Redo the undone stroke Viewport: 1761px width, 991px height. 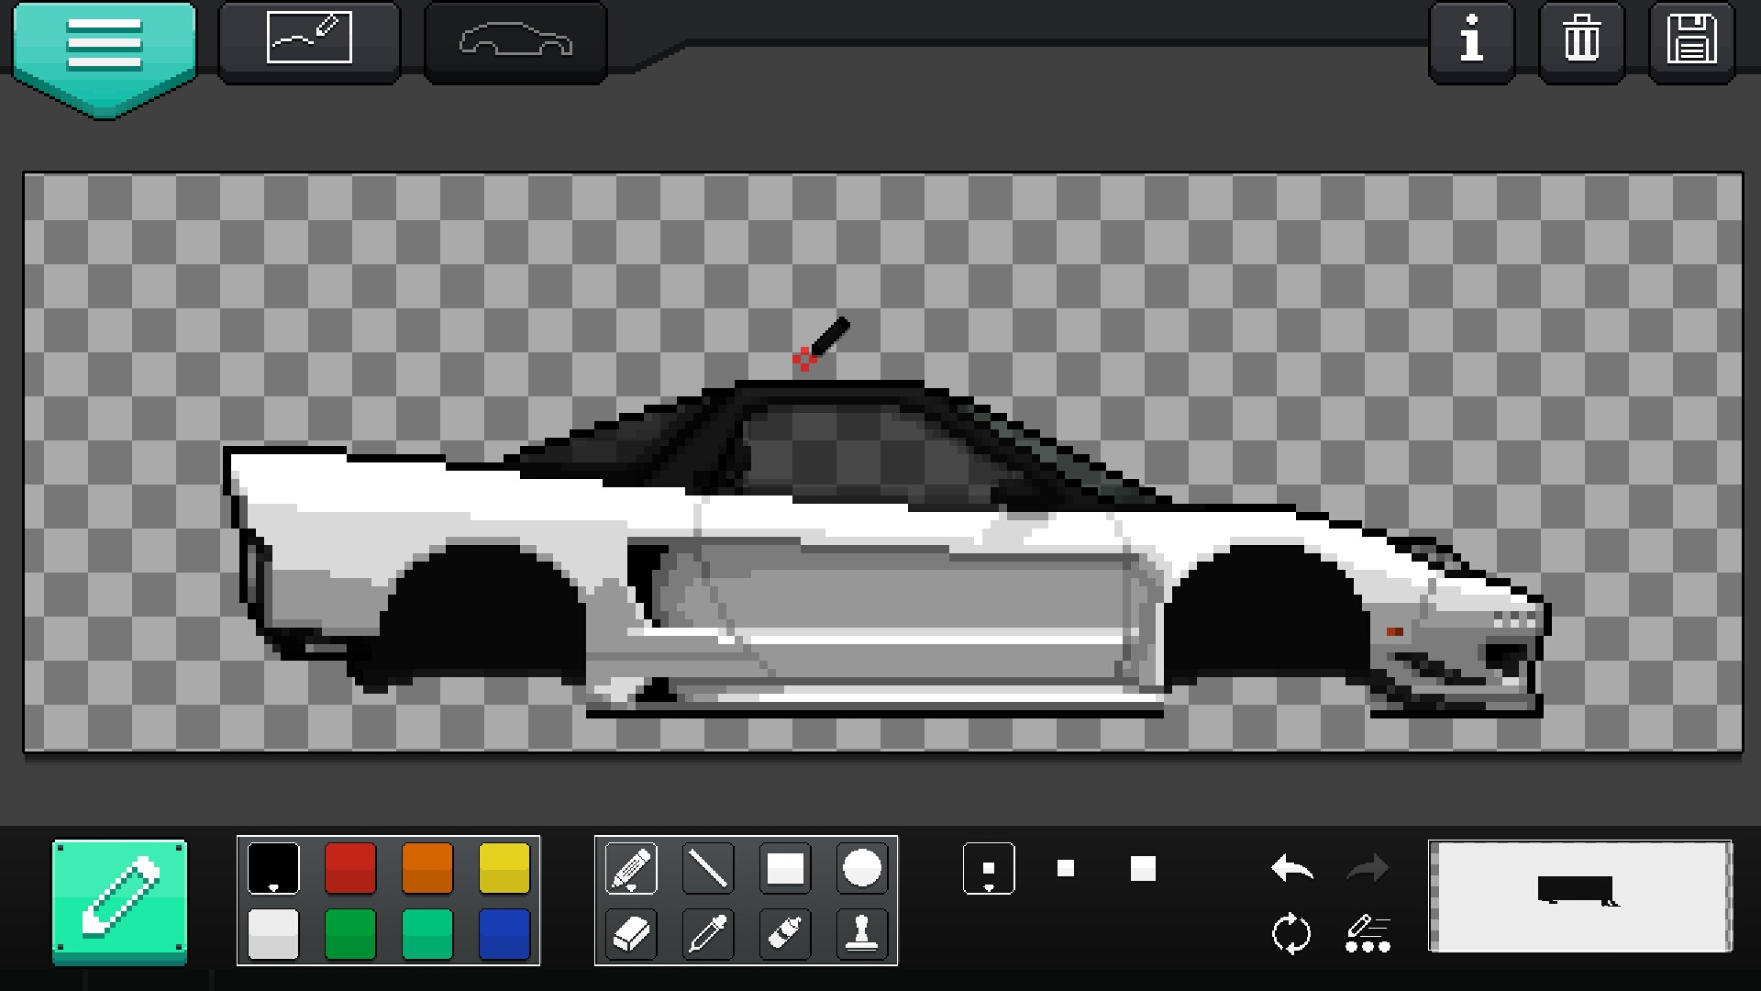click(1368, 868)
